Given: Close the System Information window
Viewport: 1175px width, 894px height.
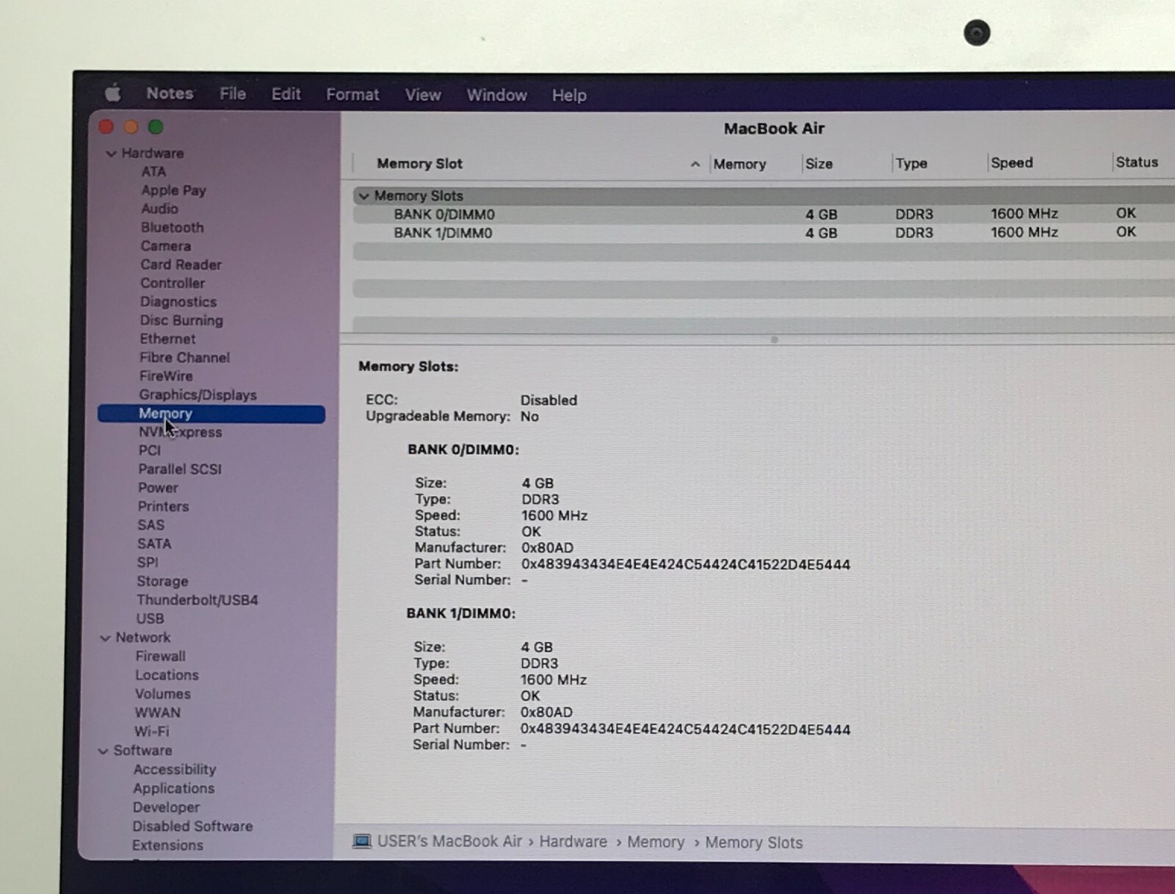Looking at the screenshot, I should pos(106,126).
